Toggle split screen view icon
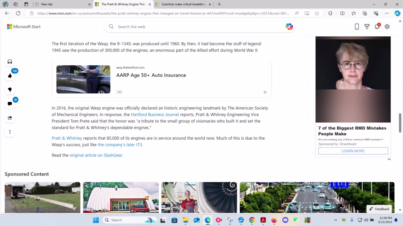This screenshot has width=403, height=226. tap(342, 13)
